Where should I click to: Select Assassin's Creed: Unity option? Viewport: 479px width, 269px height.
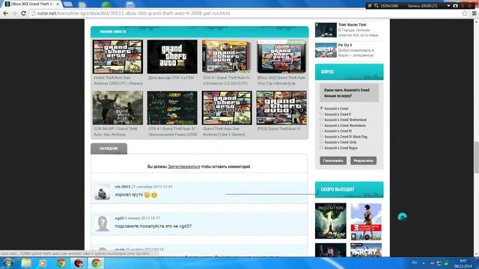pyautogui.click(x=321, y=141)
